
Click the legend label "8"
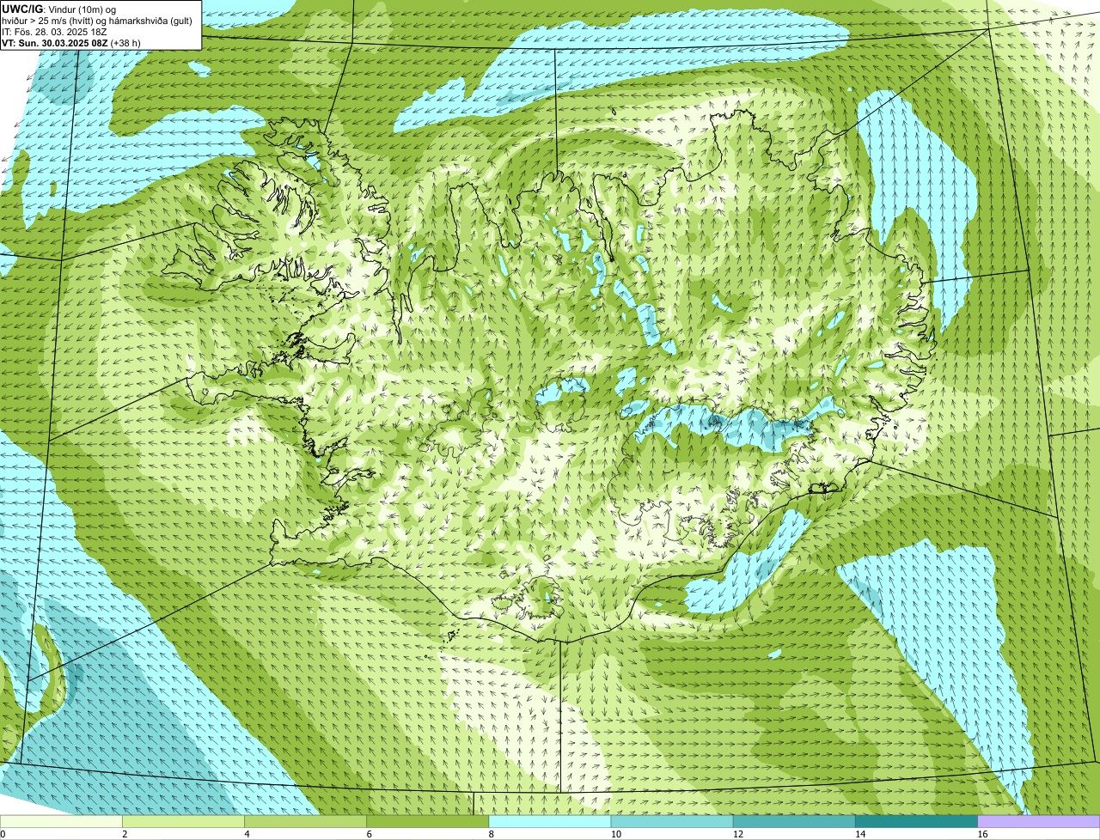pyautogui.click(x=491, y=834)
